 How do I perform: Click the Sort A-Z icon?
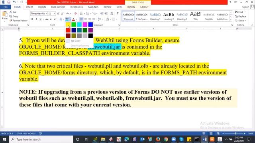(x=112, y=14)
